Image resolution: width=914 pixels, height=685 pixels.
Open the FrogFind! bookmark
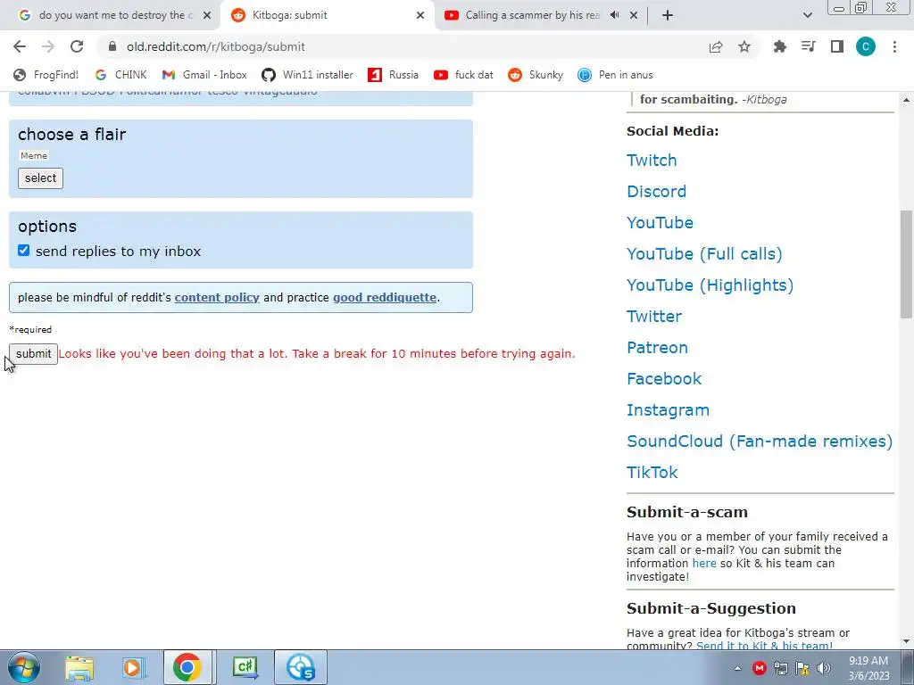coord(46,75)
